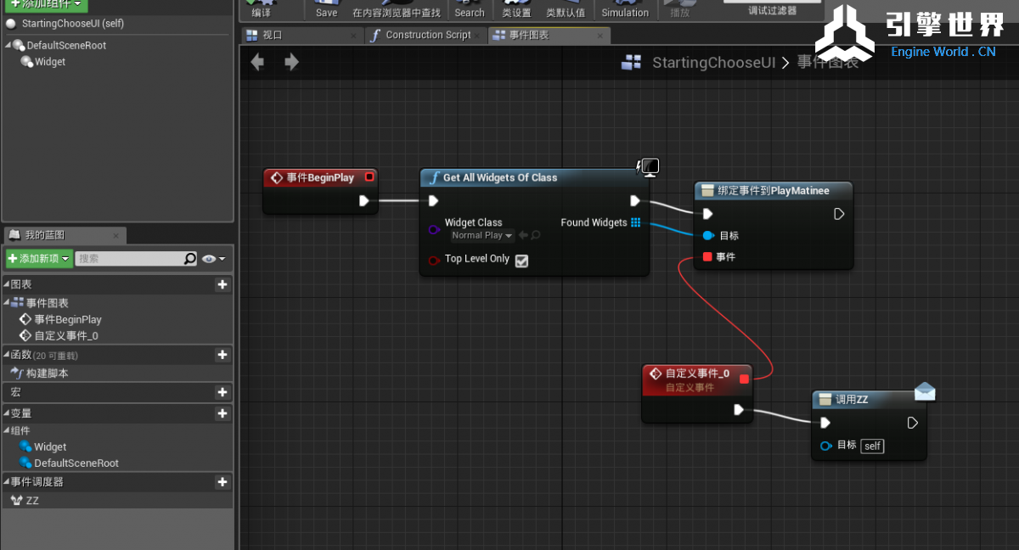Image resolution: width=1019 pixels, height=550 pixels.
Task: Click the Found Widgets array output pin
Action: [x=635, y=223]
